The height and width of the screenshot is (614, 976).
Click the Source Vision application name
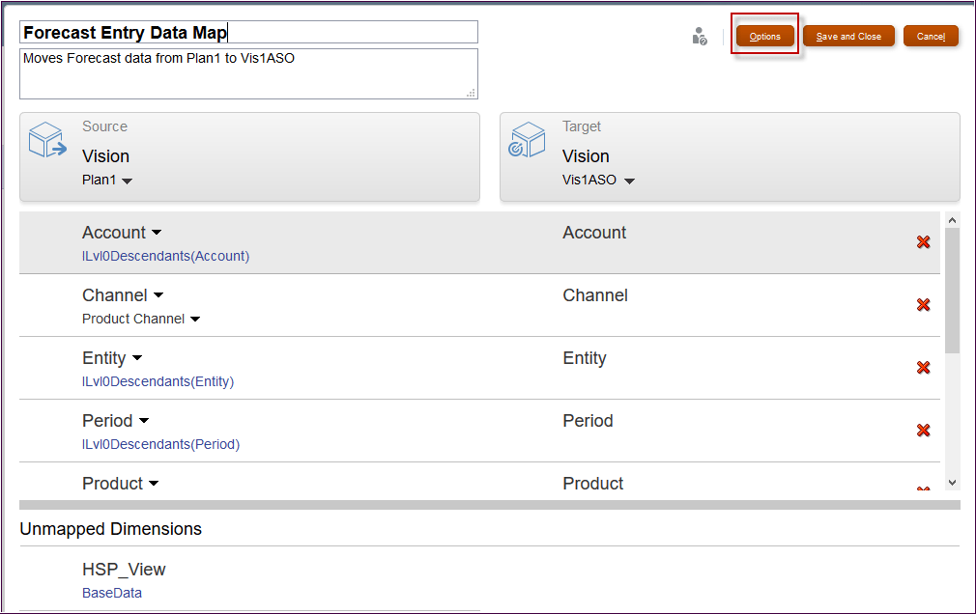tap(106, 156)
